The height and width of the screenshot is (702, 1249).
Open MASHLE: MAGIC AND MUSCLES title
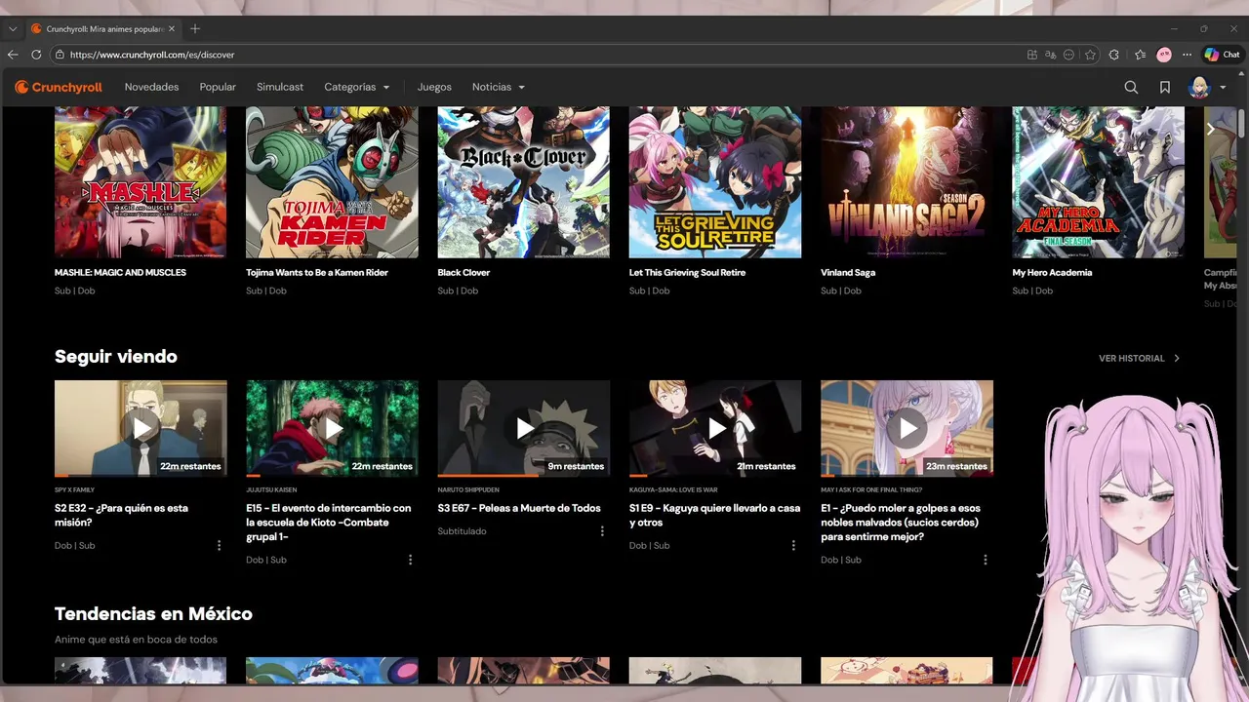pos(120,272)
